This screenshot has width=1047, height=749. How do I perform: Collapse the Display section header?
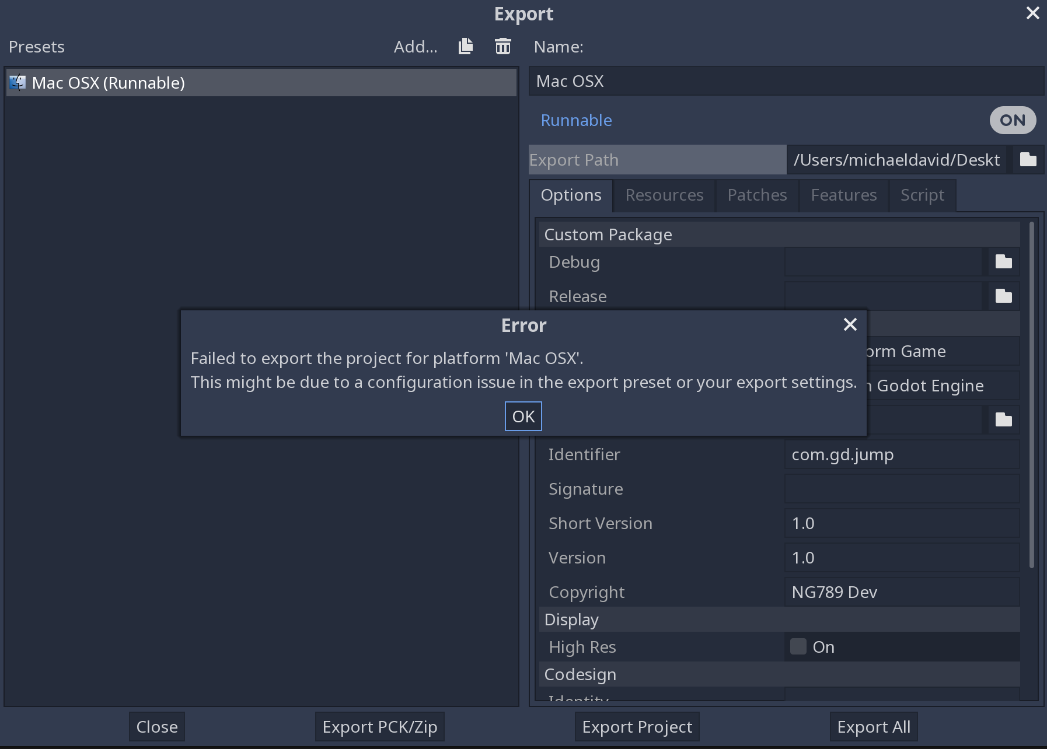click(779, 619)
